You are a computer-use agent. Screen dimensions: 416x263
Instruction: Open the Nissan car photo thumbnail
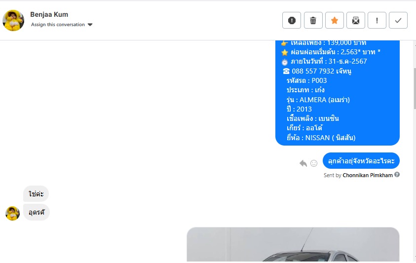pos(293,244)
